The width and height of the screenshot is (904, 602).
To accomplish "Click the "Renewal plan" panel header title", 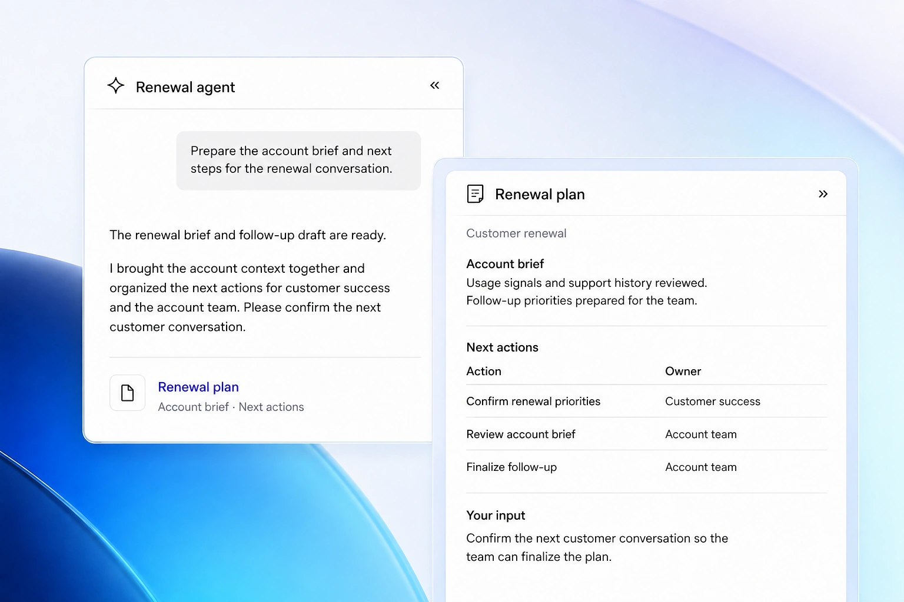I will [540, 194].
